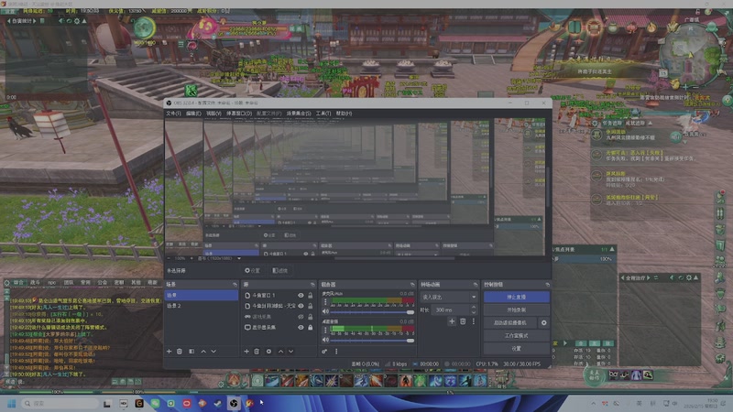
Task: Open OBS 编辑(E) menu
Action: (193, 114)
